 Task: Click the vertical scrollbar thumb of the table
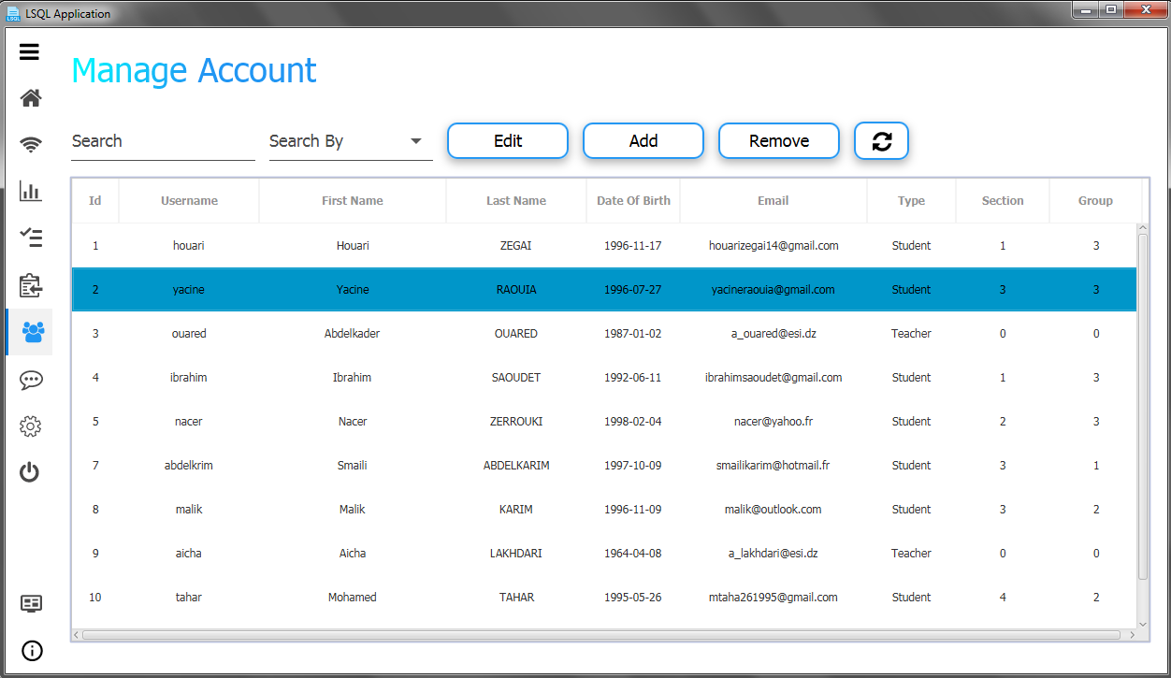pos(1142,407)
